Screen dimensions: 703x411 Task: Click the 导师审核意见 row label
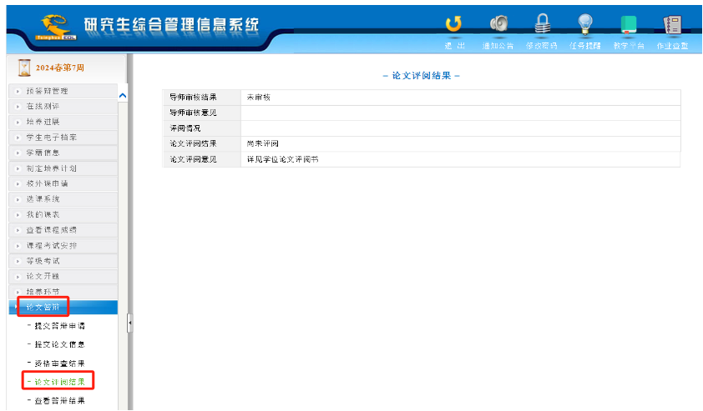[x=193, y=113]
